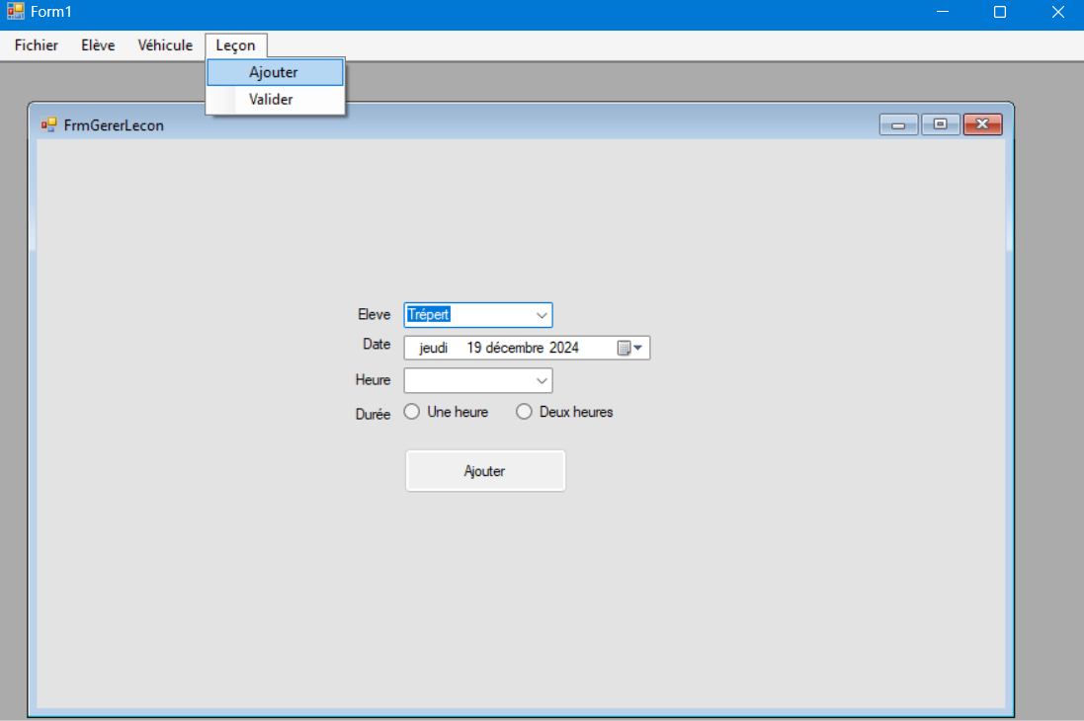Open the Véhicule menu
Image resolution: width=1084 pixels, height=721 pixels.
pos(165,45)
